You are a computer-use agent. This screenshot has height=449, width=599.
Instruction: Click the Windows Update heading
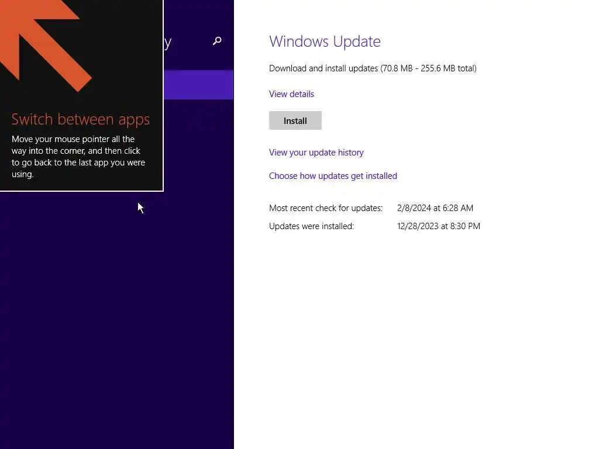325,42
